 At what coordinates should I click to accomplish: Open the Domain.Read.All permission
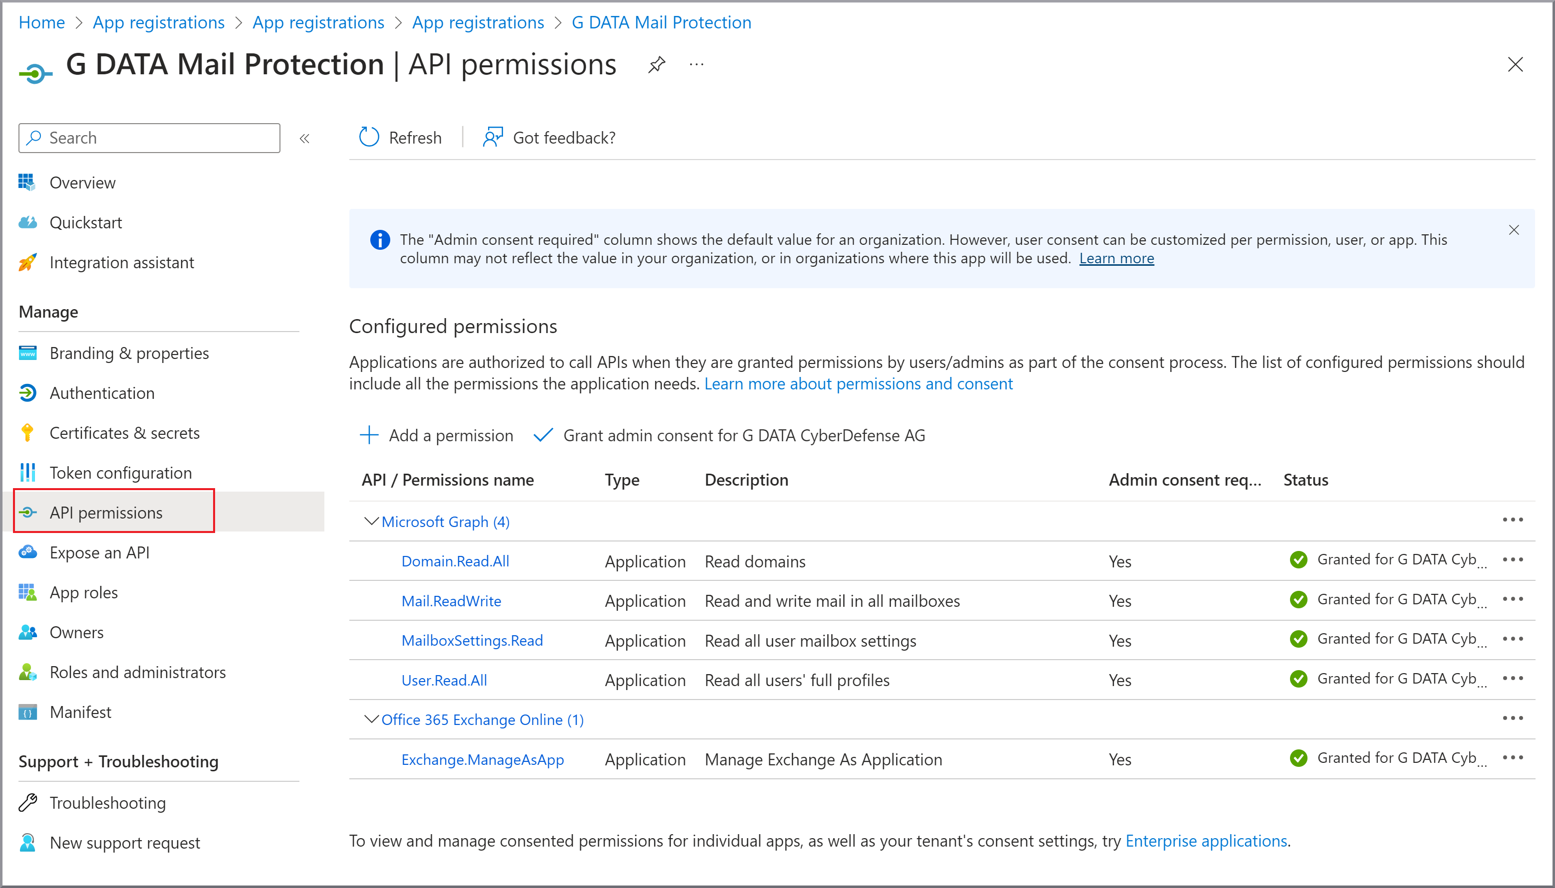(x=455, y=561)
